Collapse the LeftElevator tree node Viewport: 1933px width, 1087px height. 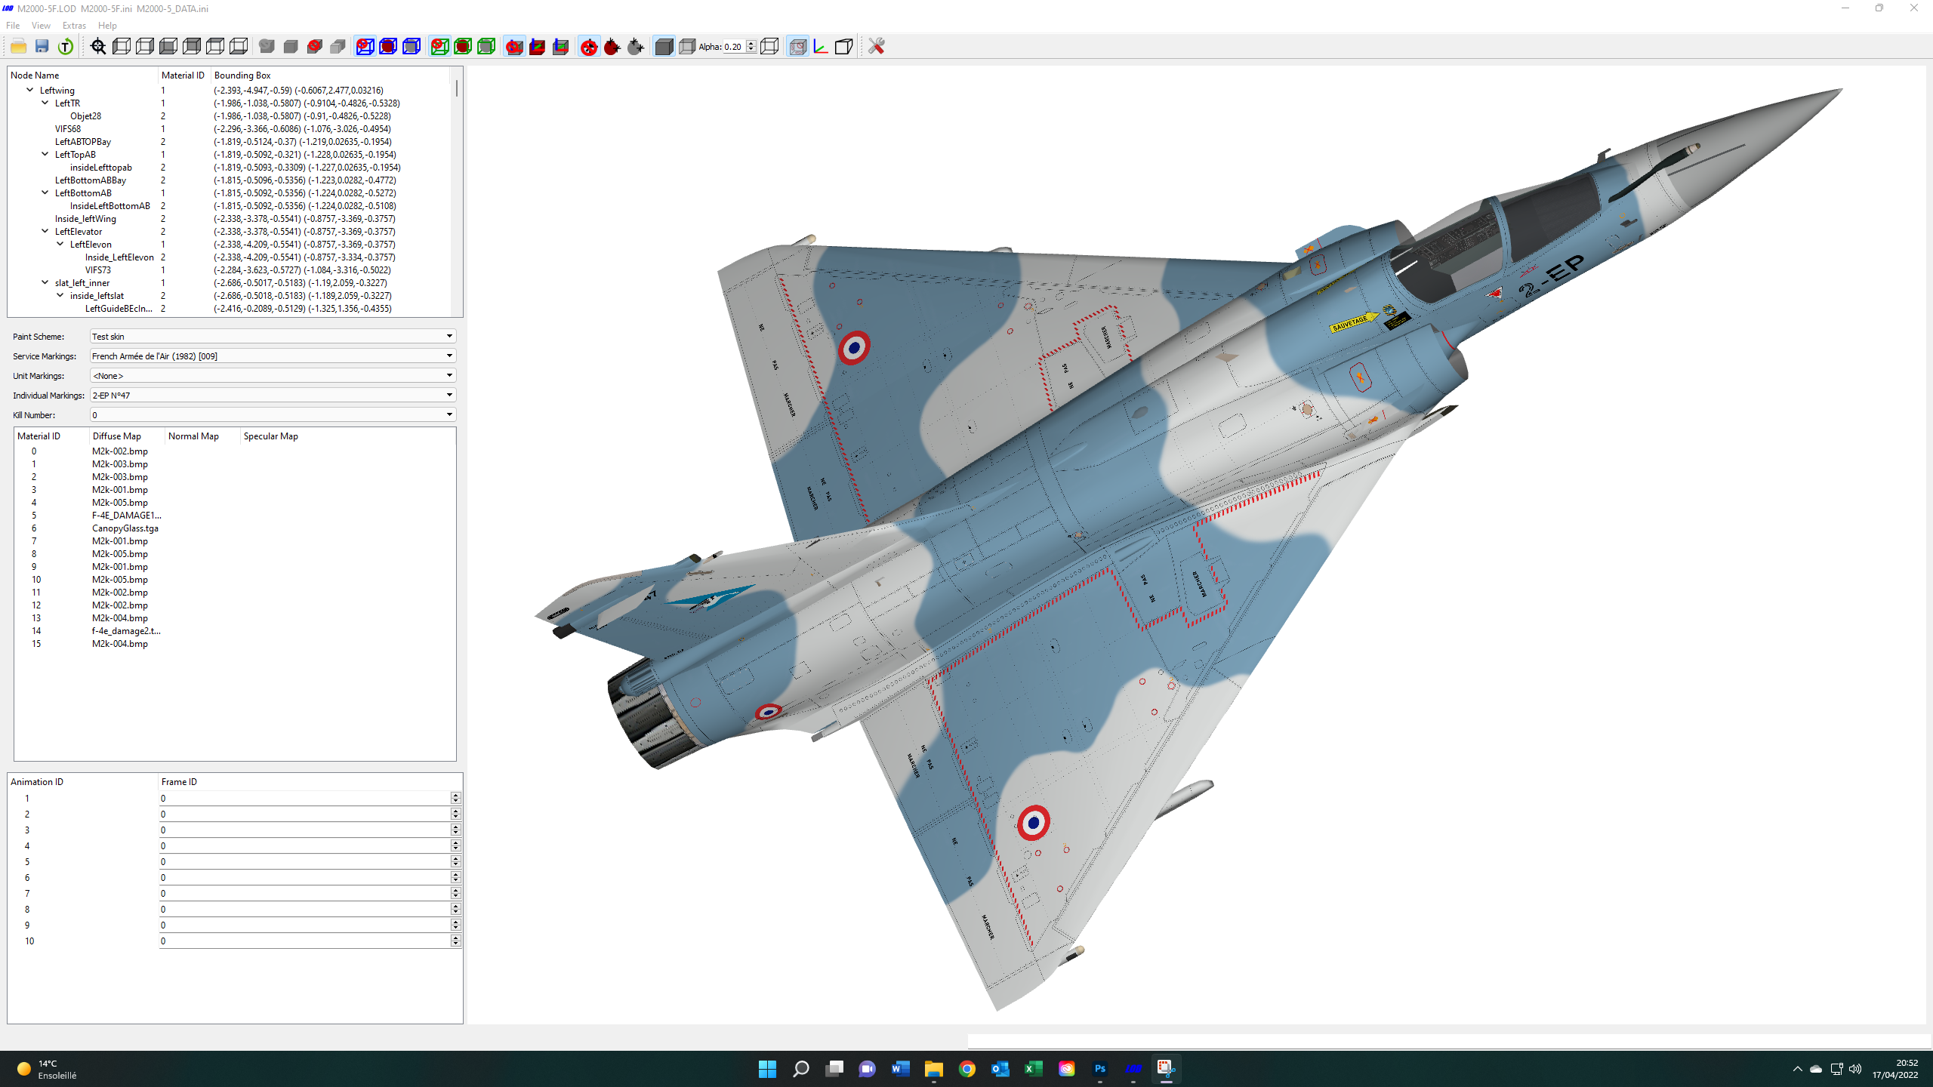45,231
